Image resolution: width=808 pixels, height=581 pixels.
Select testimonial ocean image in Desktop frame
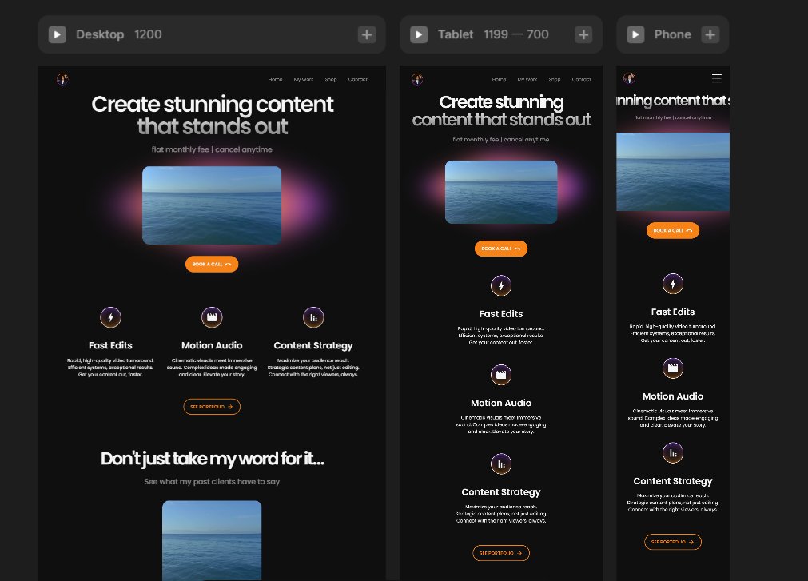(x=212, y=541)
